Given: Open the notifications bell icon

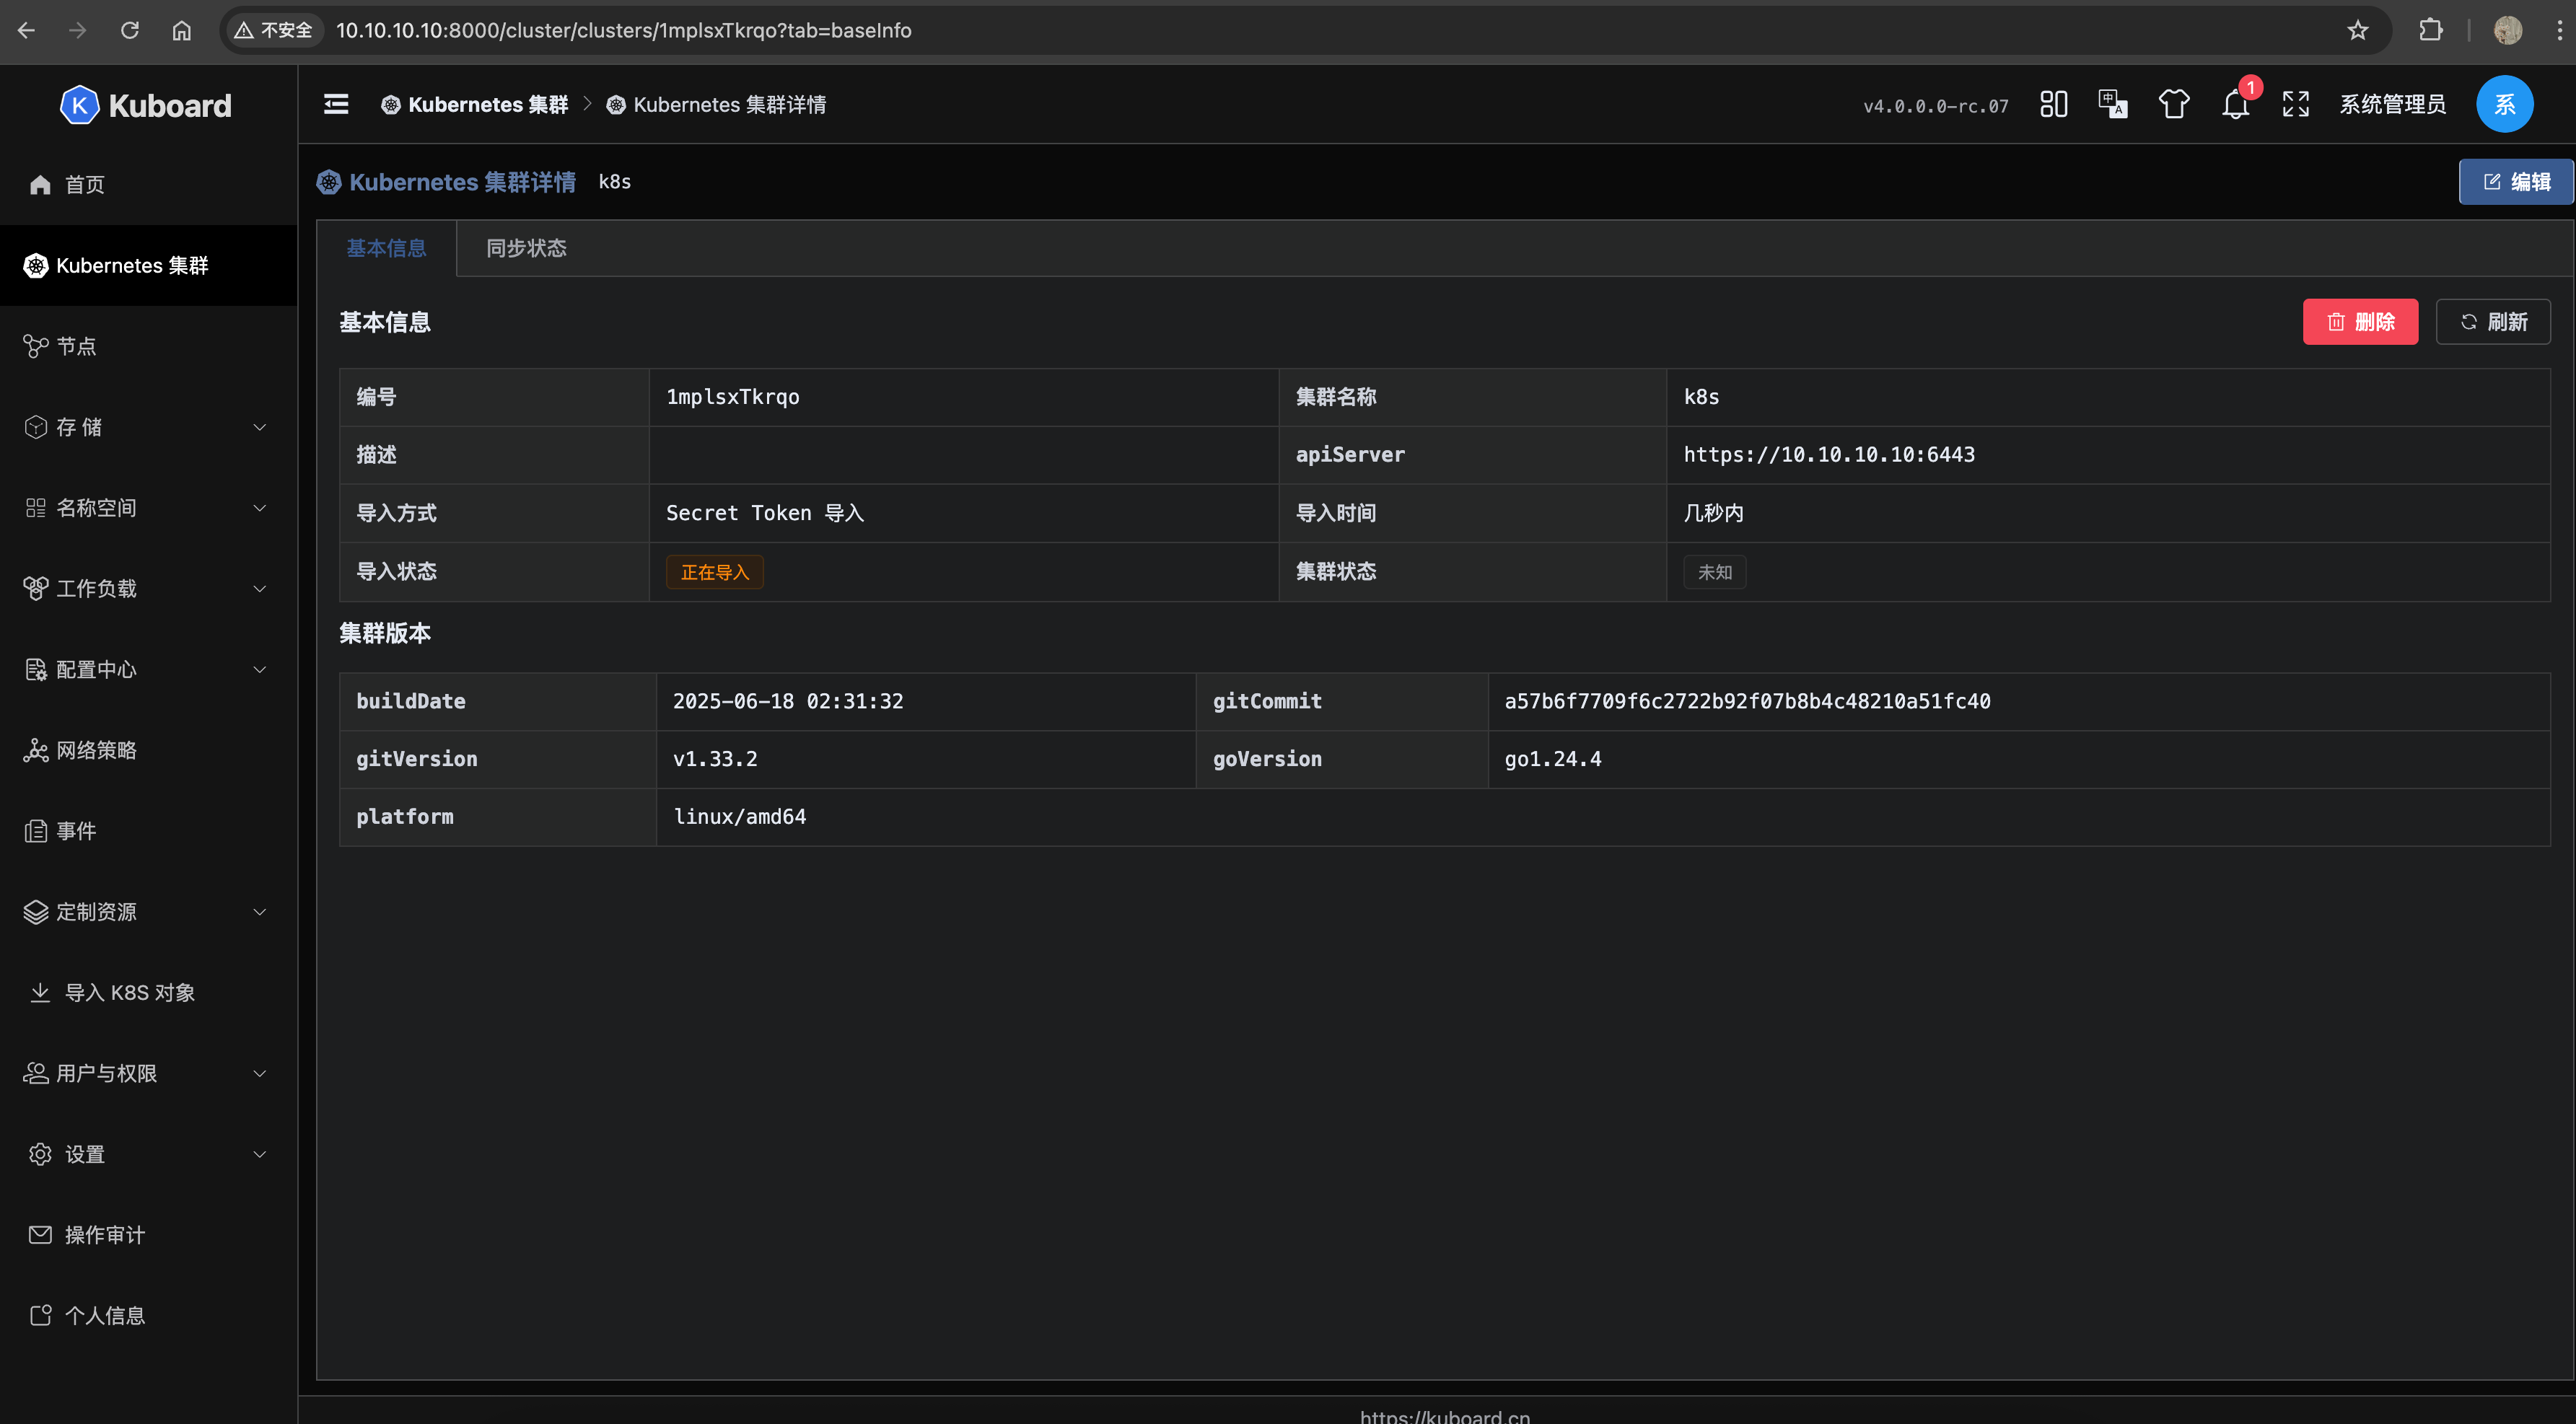Looking at the screenshot, I should (2235, 104).
